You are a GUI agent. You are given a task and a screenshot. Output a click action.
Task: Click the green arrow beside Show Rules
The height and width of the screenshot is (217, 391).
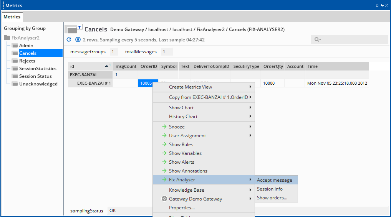point(164,144)
